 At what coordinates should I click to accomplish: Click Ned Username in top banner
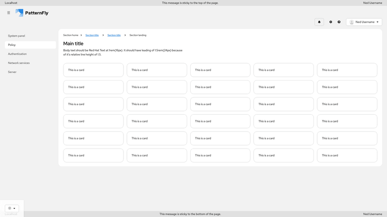tap(372, 3)
